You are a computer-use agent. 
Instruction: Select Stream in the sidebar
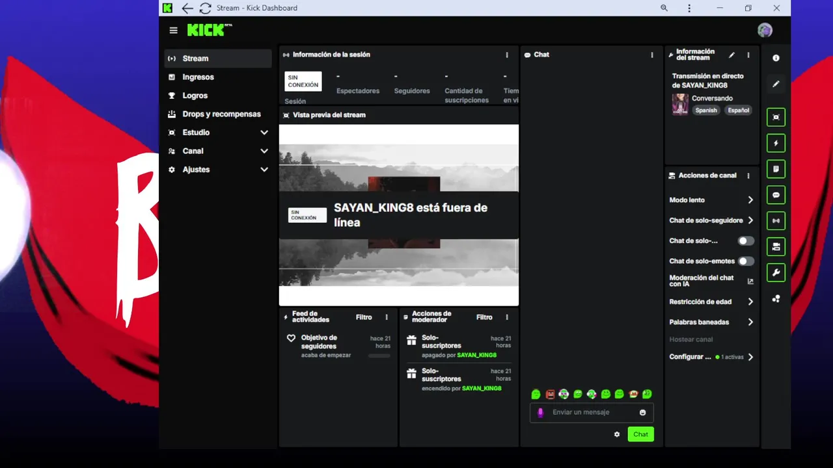pyautogui.click(x=218, y=58)
